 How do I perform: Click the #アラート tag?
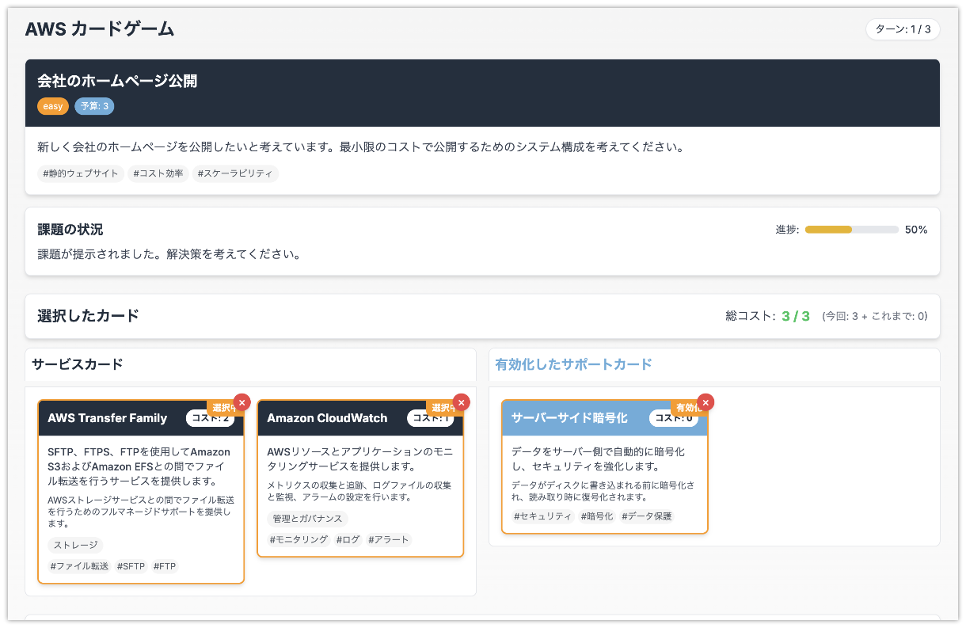(389, 540)
